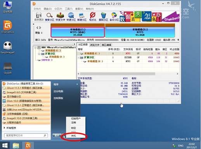This screenshot has width=201, height=149.
Task: Click the system tray device icon
Action: tap(174, 145)
